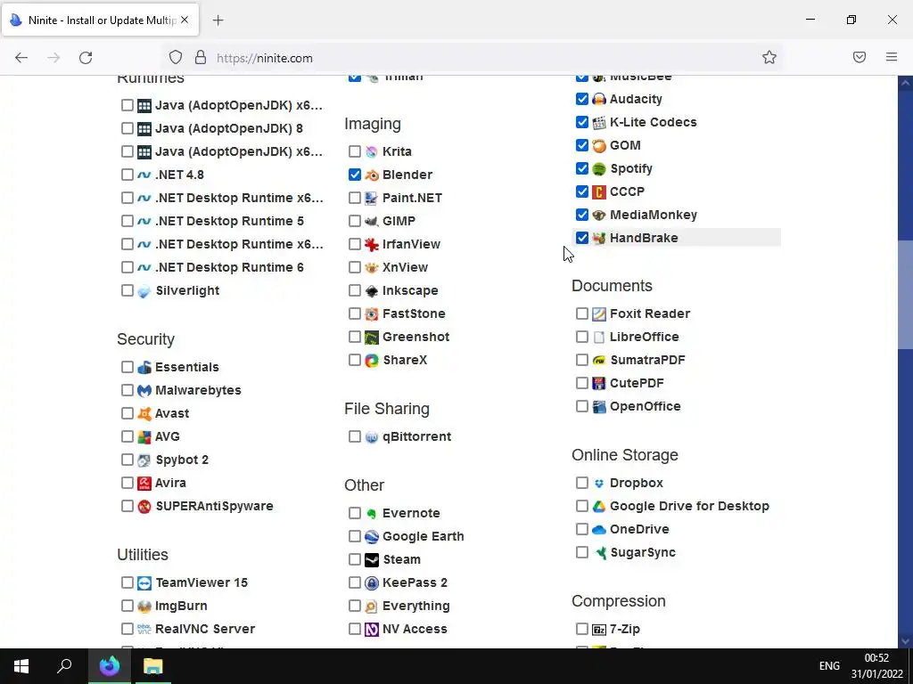The width and height of the screenshot is (913, 684).
Task: Uncheck the K-Lite Codecs checkbox
Action: pos(581,122)
